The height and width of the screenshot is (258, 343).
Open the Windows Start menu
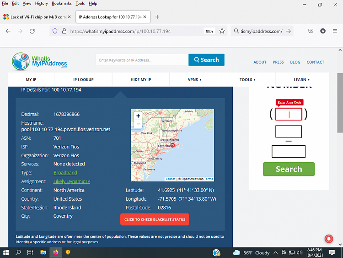pos(6,253)
